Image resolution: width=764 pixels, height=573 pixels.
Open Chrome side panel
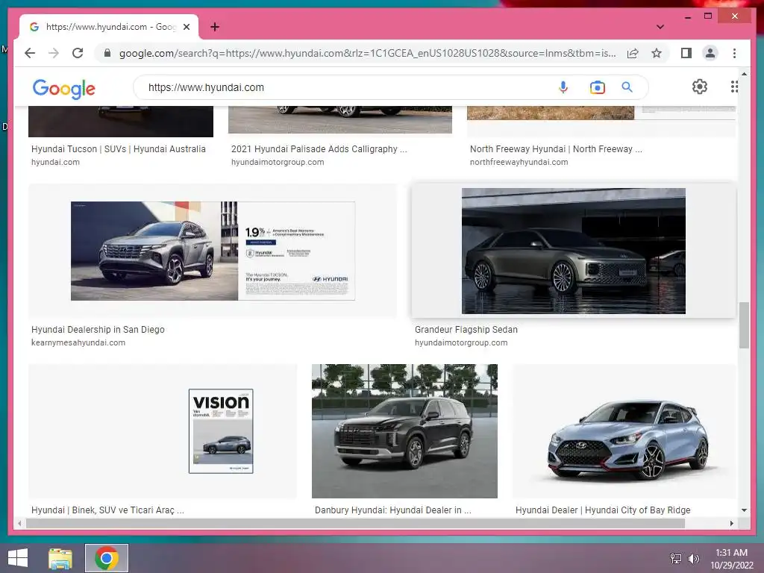click(x=686, y=53)
